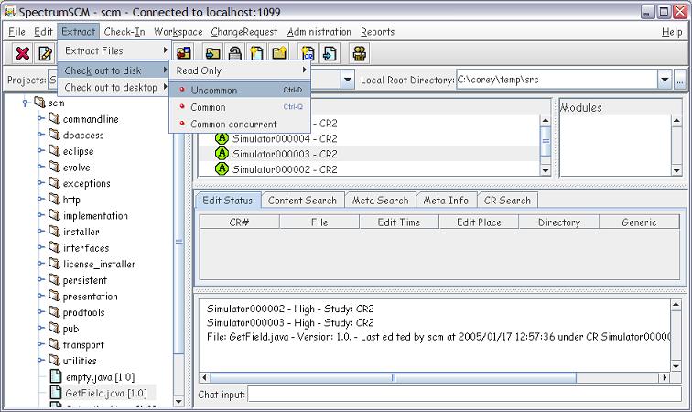
Task: Expand the interfaces folder node
Action: [40, 247]
